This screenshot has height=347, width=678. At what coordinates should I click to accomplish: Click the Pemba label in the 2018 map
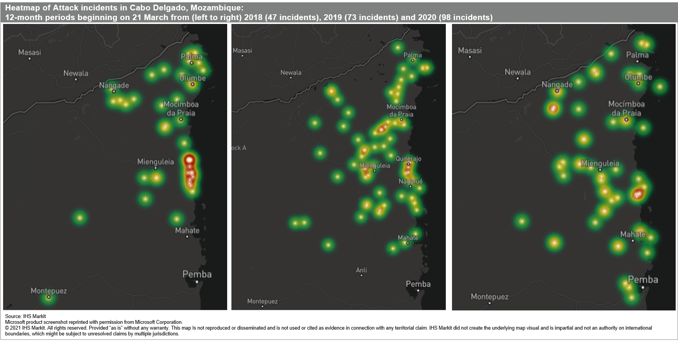click(197, 274)
